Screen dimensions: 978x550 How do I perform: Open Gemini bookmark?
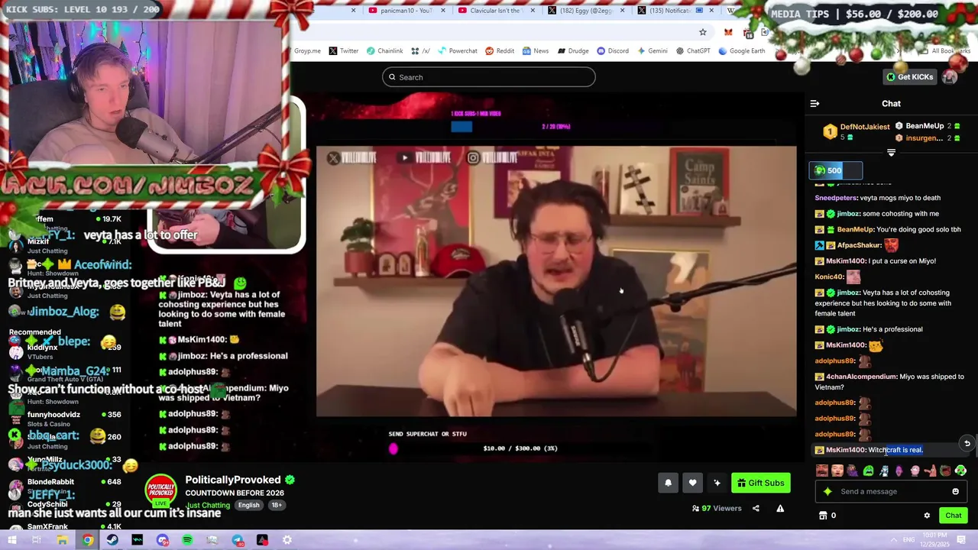(x=652, y=51)
